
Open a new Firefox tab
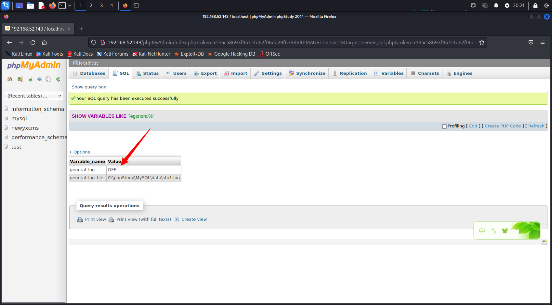pos(81,29)
